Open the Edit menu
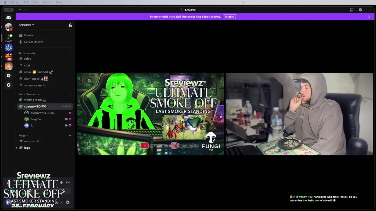This screenshot has height=211, width=376. 26,2
